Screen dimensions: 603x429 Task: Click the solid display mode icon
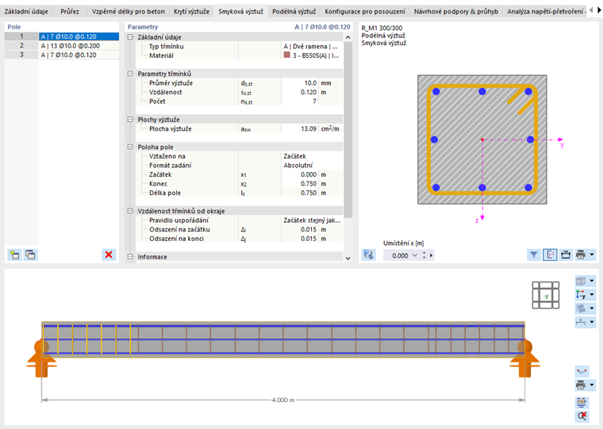581,308
